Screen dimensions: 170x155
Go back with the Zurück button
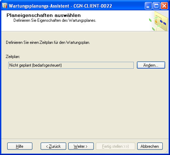[x=53, y=146]
